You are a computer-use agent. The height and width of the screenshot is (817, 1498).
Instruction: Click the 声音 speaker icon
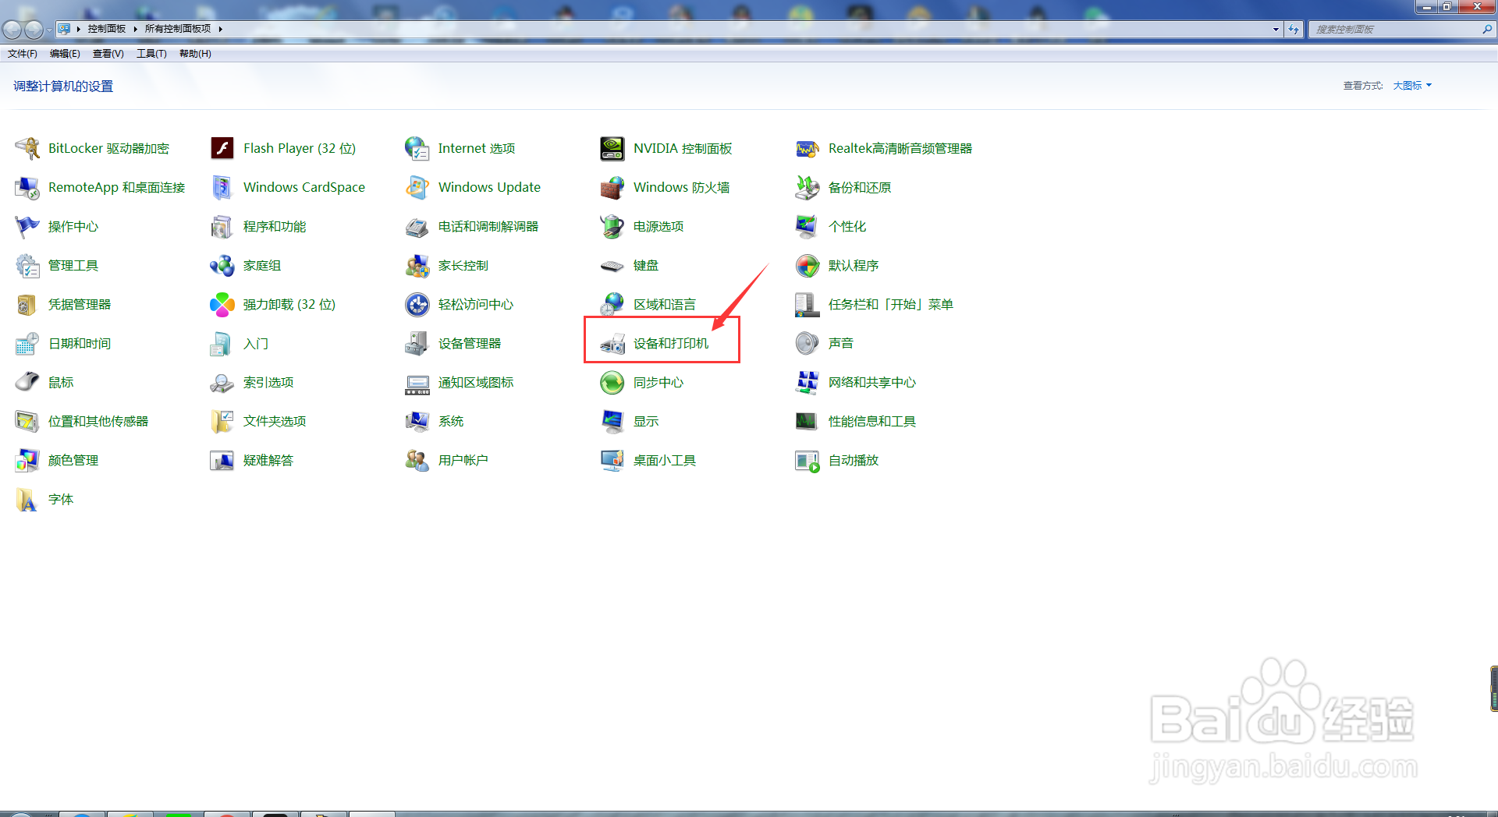point(808,343)
